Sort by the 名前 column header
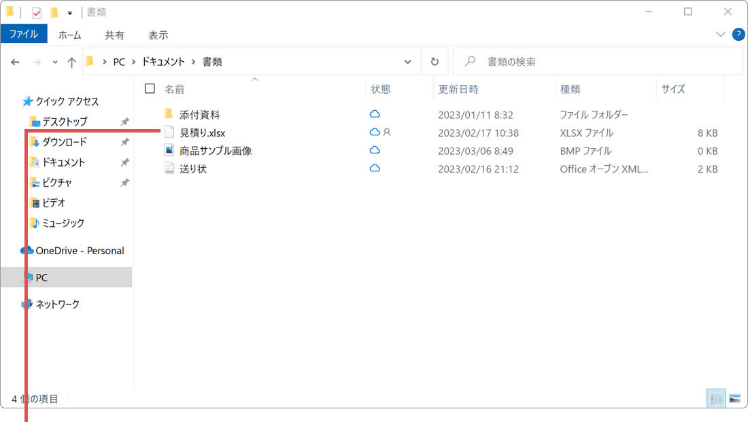Screen dimensions: 748x422 (x=175, y=89)
